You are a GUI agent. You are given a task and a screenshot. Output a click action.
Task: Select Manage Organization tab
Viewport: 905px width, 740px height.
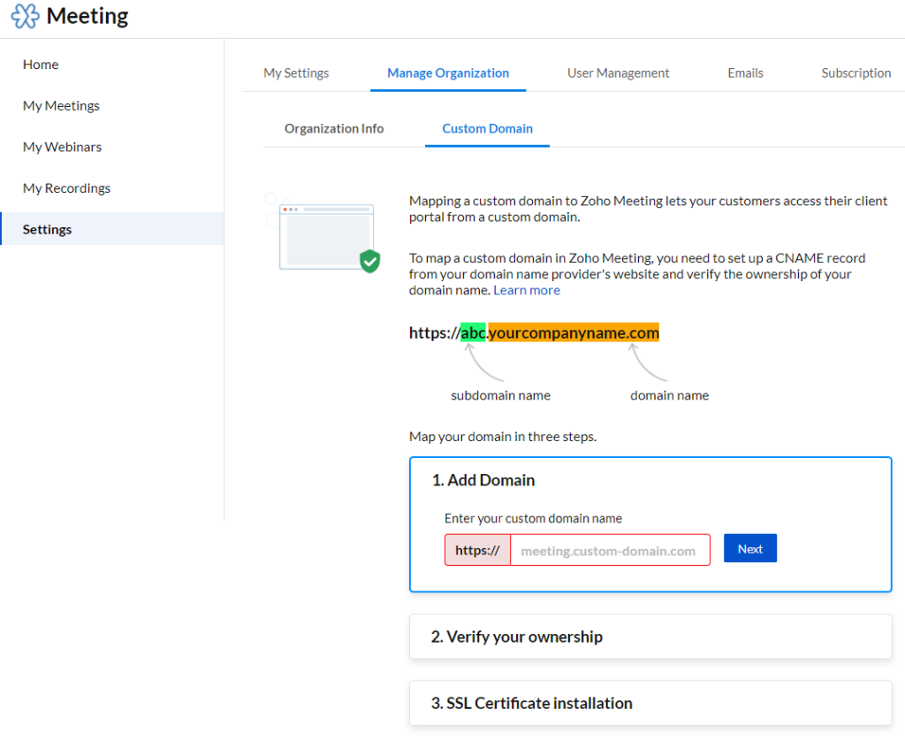448,72
